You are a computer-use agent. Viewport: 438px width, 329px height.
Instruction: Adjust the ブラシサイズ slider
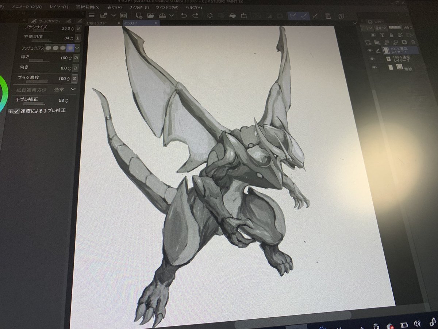coord(43,31)
